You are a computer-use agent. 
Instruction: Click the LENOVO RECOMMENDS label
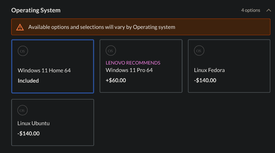pos(133,63)
